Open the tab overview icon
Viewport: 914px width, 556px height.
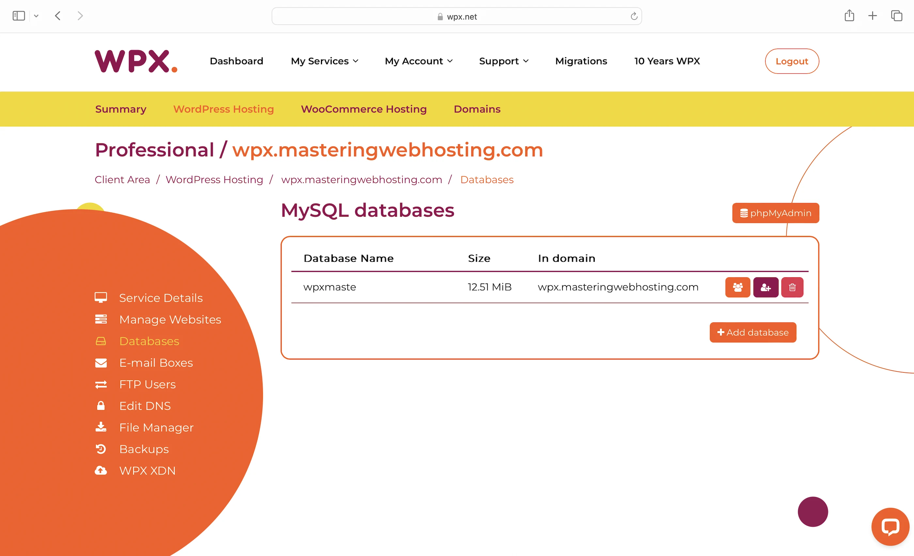(x=897, y=16)
